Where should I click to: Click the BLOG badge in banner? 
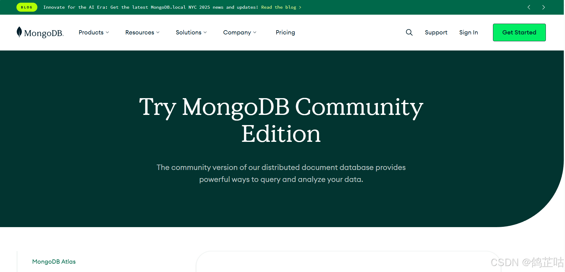(27, 7)
